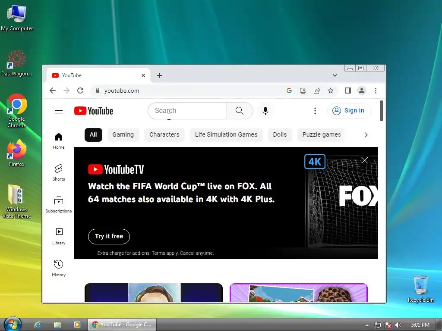Open the Windows Start orb
Image resolution: width=442 pixels, height=331 pixels.
(13, 324)
